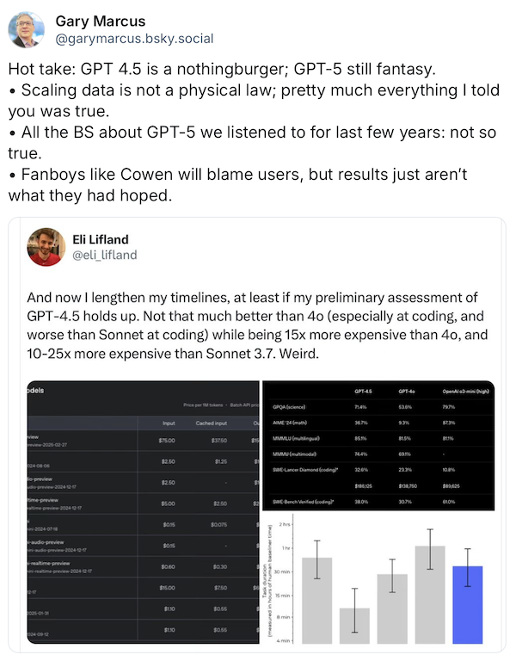Screen dimensions: 516x661
Task: Click the 'Hot take' post text
Action: [254, 132]
